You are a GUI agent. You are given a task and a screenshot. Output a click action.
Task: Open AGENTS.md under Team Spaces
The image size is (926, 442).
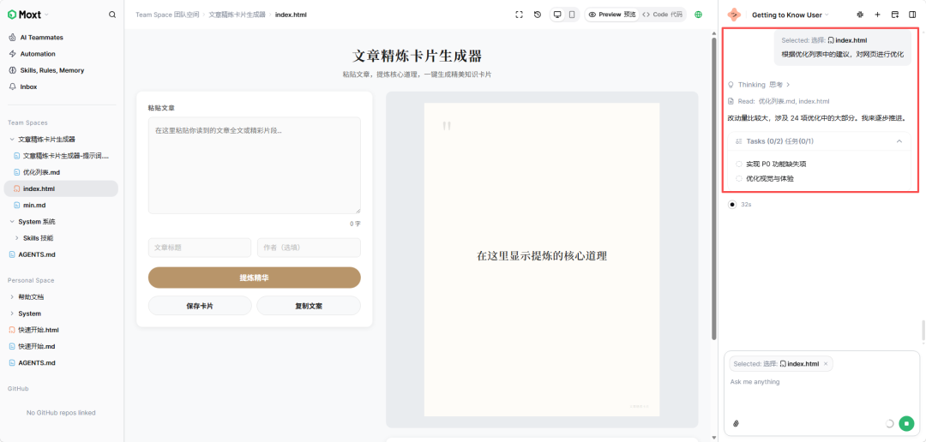click(37, 255)
